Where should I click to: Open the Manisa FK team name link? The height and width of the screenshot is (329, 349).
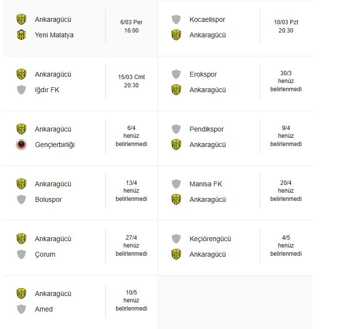tap(206, 184)
